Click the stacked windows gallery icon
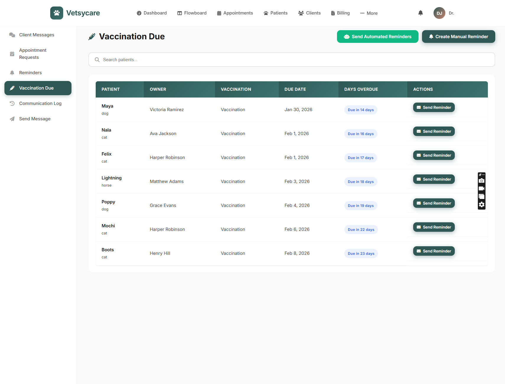505x384 pixels. pos(481,197)
